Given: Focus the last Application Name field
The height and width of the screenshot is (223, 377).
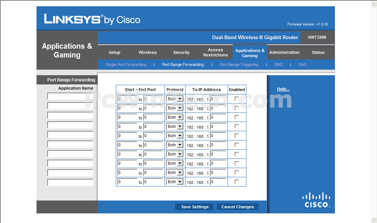Looking at the screenshot, I should (x=70, y=182).
